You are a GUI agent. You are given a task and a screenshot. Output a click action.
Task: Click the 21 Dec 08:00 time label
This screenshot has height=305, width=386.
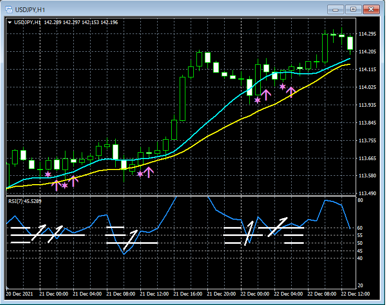coord(120,294)
